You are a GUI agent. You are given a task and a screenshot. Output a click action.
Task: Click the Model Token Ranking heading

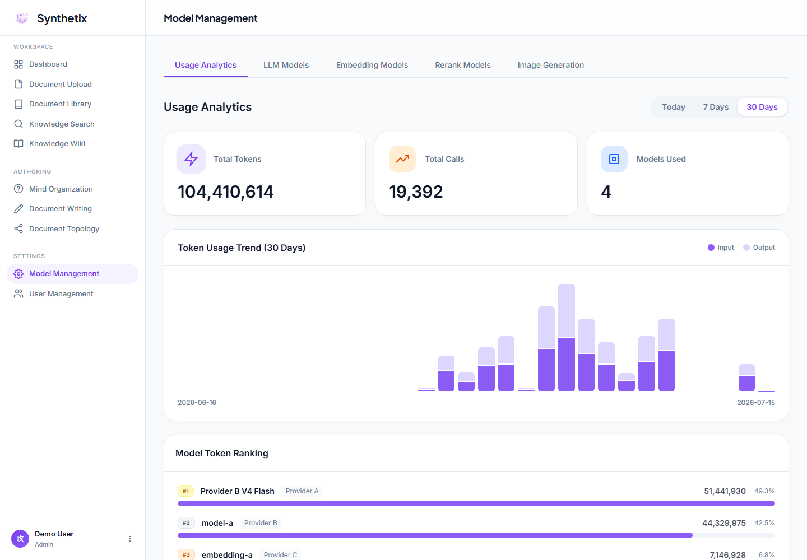(x=222, y=453)
